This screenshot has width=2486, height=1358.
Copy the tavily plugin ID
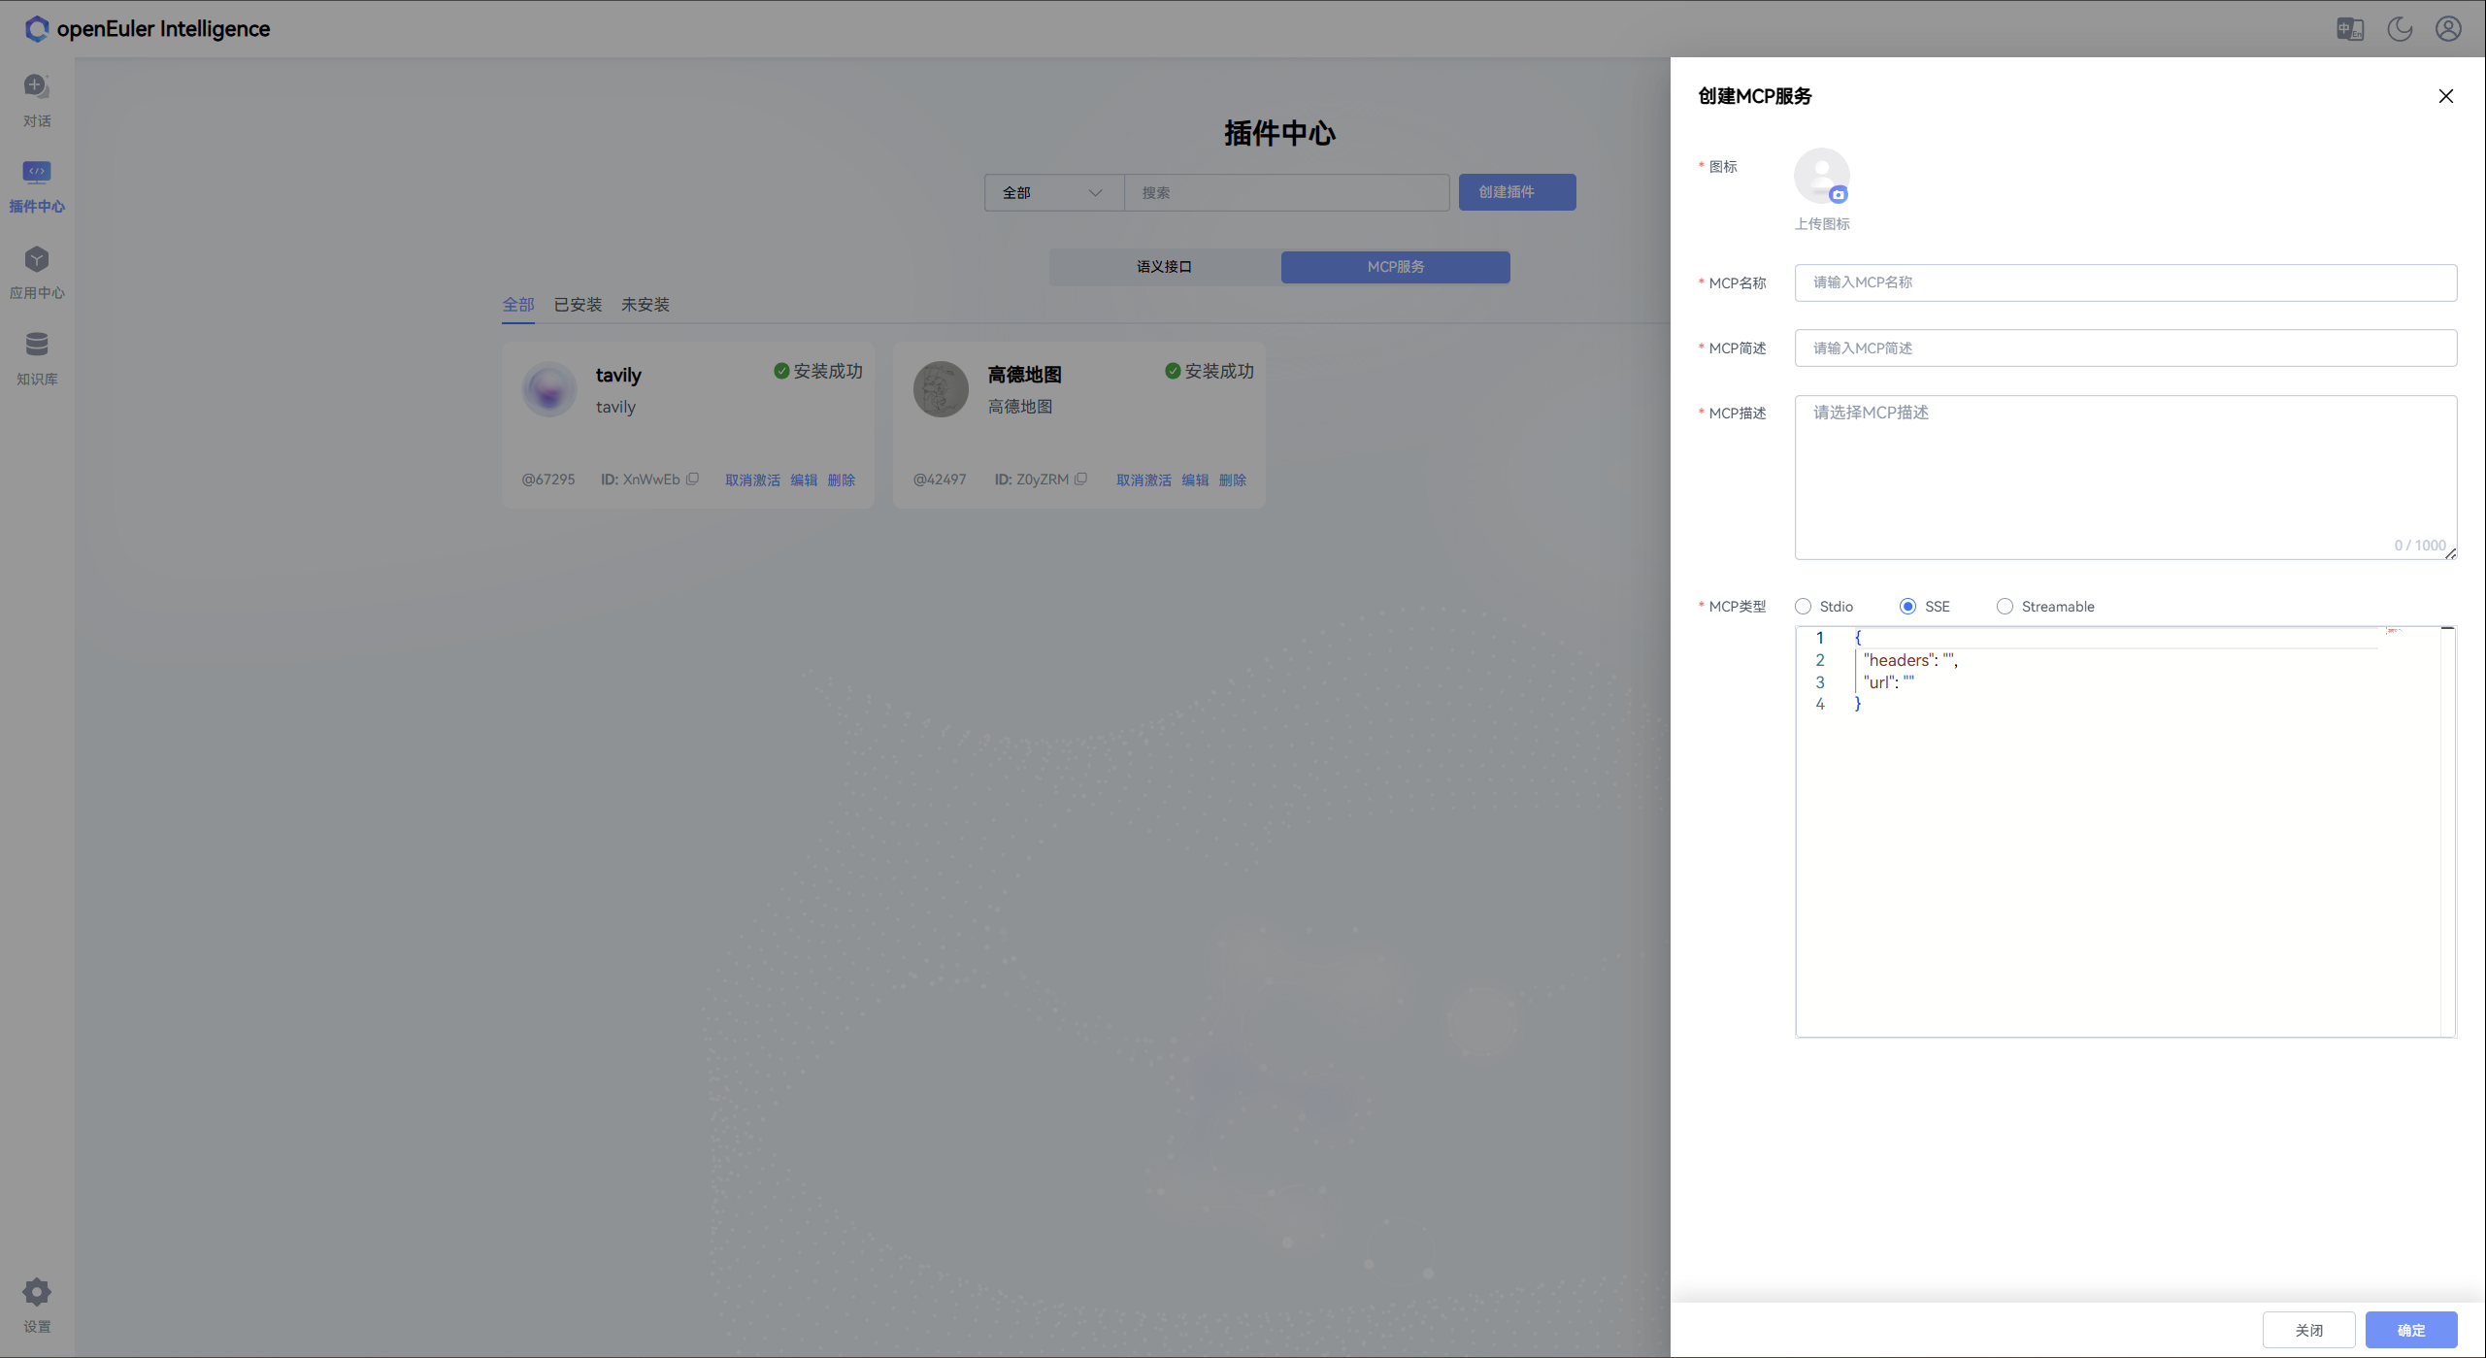tap(691, 479)
